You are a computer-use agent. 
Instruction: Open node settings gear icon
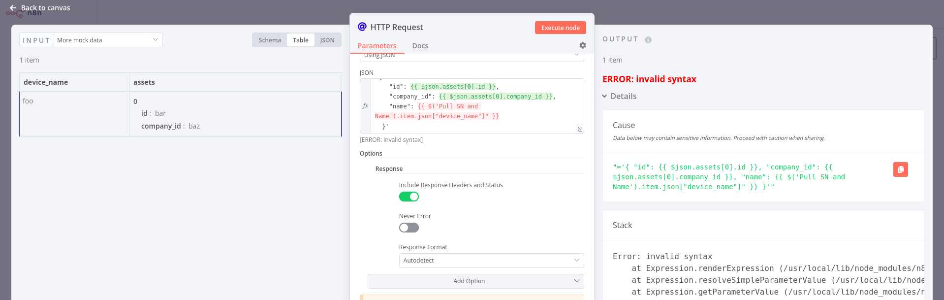[x=583, y=45]
